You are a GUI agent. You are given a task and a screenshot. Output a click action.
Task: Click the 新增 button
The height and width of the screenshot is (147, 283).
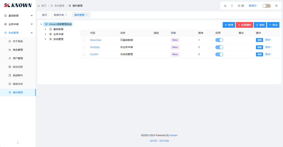click(229, 25)
